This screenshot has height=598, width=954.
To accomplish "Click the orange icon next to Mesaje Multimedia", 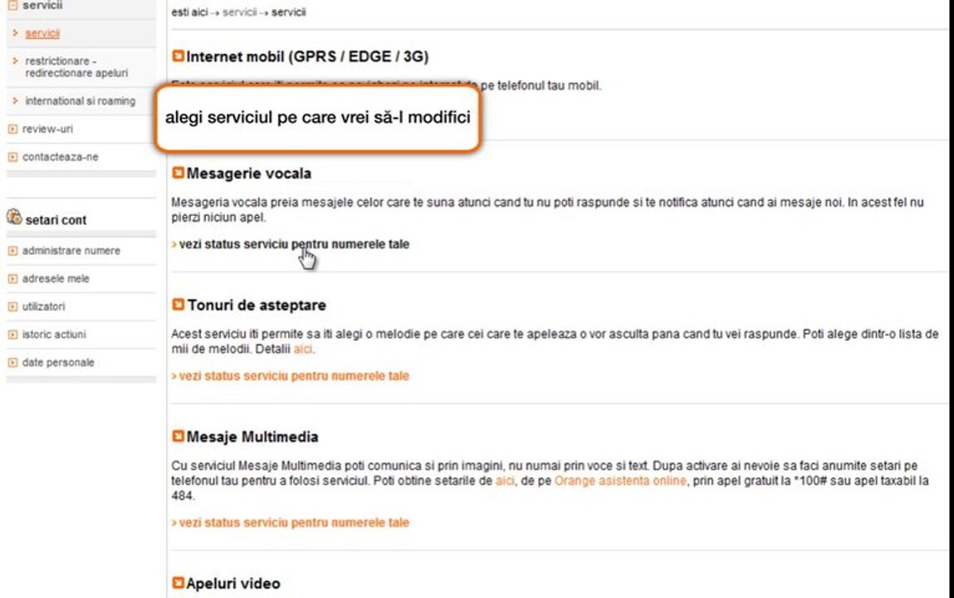I will point(178,437).
